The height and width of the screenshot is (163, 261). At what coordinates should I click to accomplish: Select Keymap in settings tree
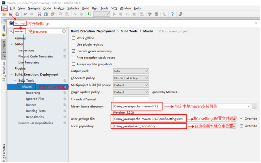20,38
